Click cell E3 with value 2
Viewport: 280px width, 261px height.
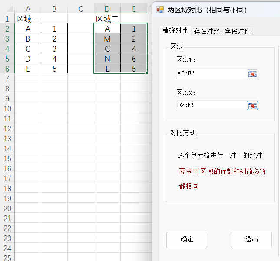pyautogui.click(x=134, y=39)
